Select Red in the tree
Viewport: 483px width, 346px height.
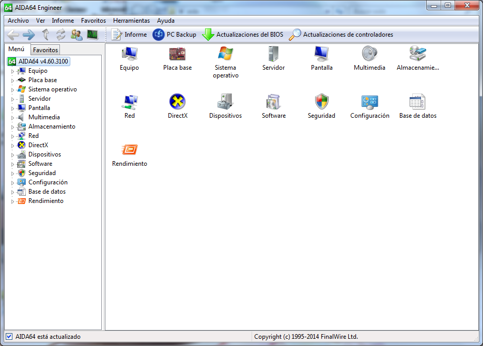click(33, 136)
